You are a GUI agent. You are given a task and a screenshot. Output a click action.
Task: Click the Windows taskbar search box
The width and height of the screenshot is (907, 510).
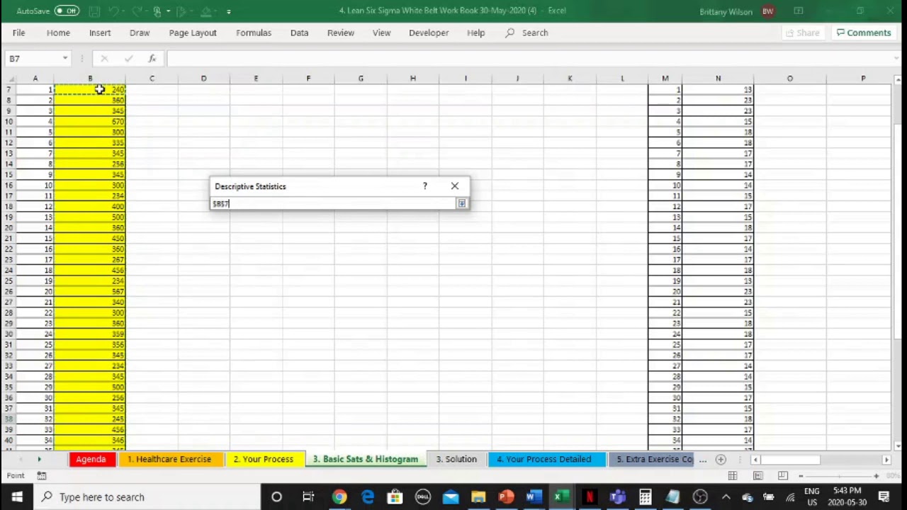tap(147, 497)
